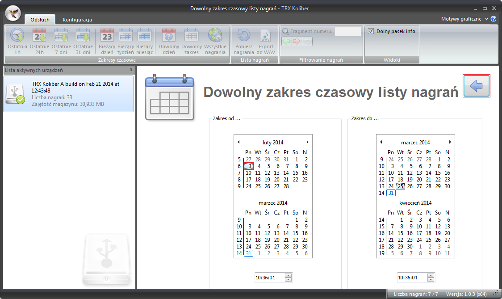The height and width of the screenshot is (299, 502).
Task: Increase the Zakres od time value
Action: click(288, 276)
